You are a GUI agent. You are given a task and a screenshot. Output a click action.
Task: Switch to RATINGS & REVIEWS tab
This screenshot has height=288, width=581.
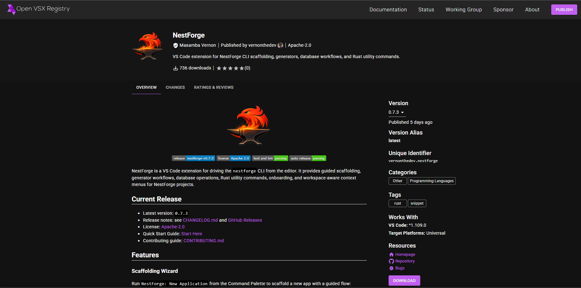click(214, 87)
